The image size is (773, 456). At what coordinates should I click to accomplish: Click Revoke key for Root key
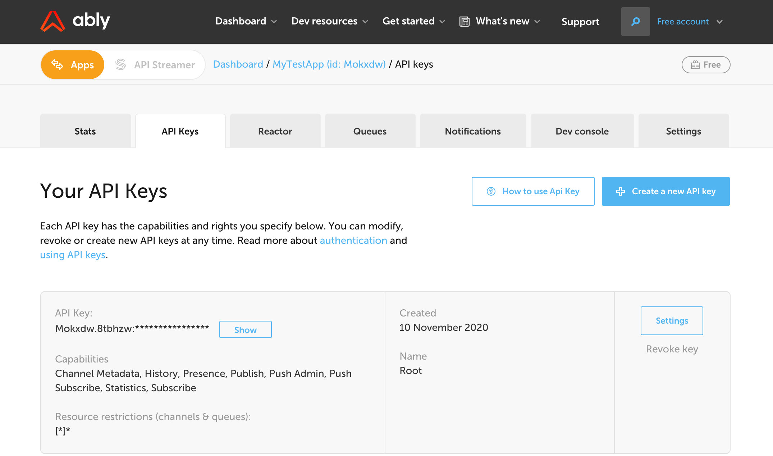[672, 349]
